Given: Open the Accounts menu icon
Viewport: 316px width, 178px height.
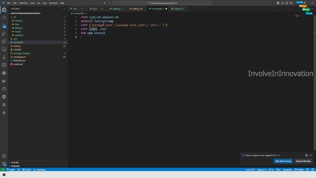Looking at the screenshot, I should click(x=4, y=156).
